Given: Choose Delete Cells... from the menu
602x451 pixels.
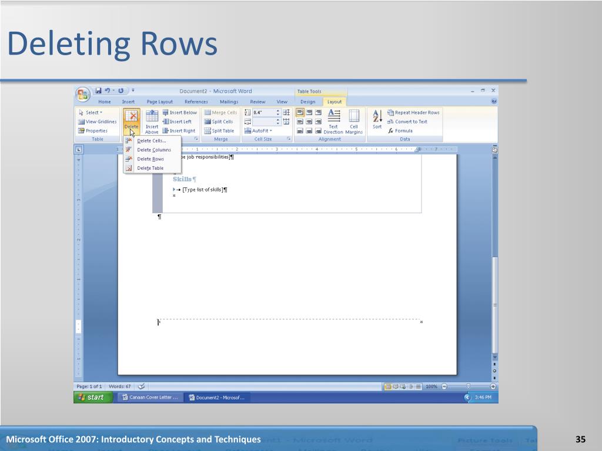Looking at the screenshot, I should [x=152, y=141].
